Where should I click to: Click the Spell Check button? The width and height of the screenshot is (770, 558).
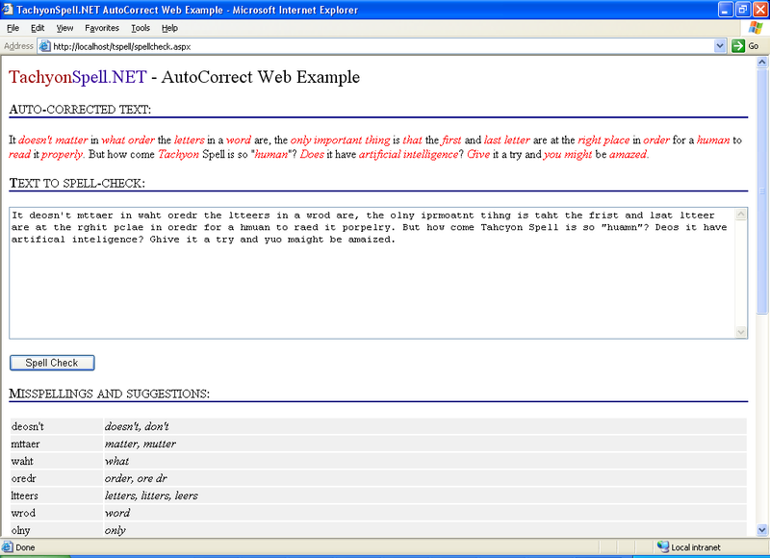[52, 363]
